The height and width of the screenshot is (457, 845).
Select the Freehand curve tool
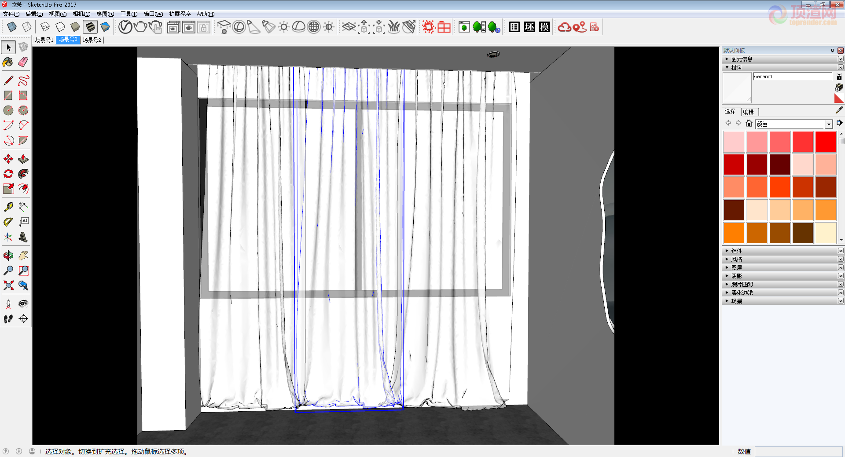(x=23, y=80)
